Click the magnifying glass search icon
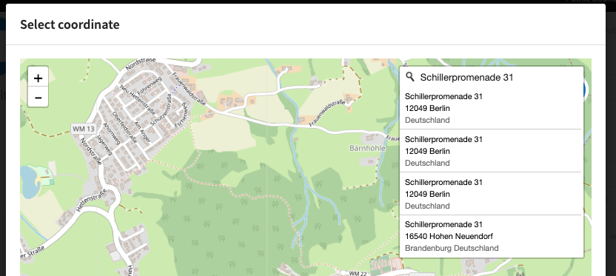This screenshot has height=276, width=616. pos(409,77)
